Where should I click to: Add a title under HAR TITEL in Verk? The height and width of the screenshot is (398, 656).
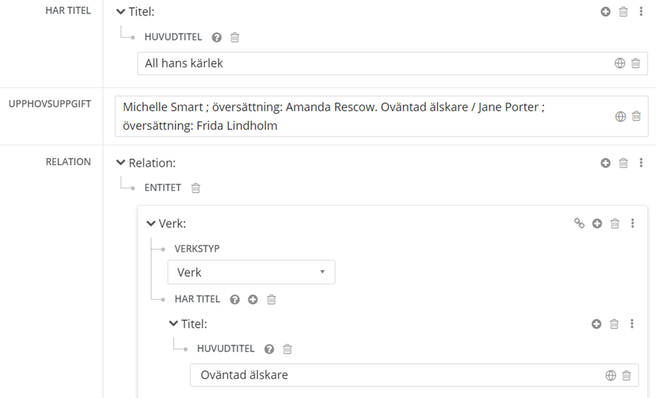pos(252,299)
